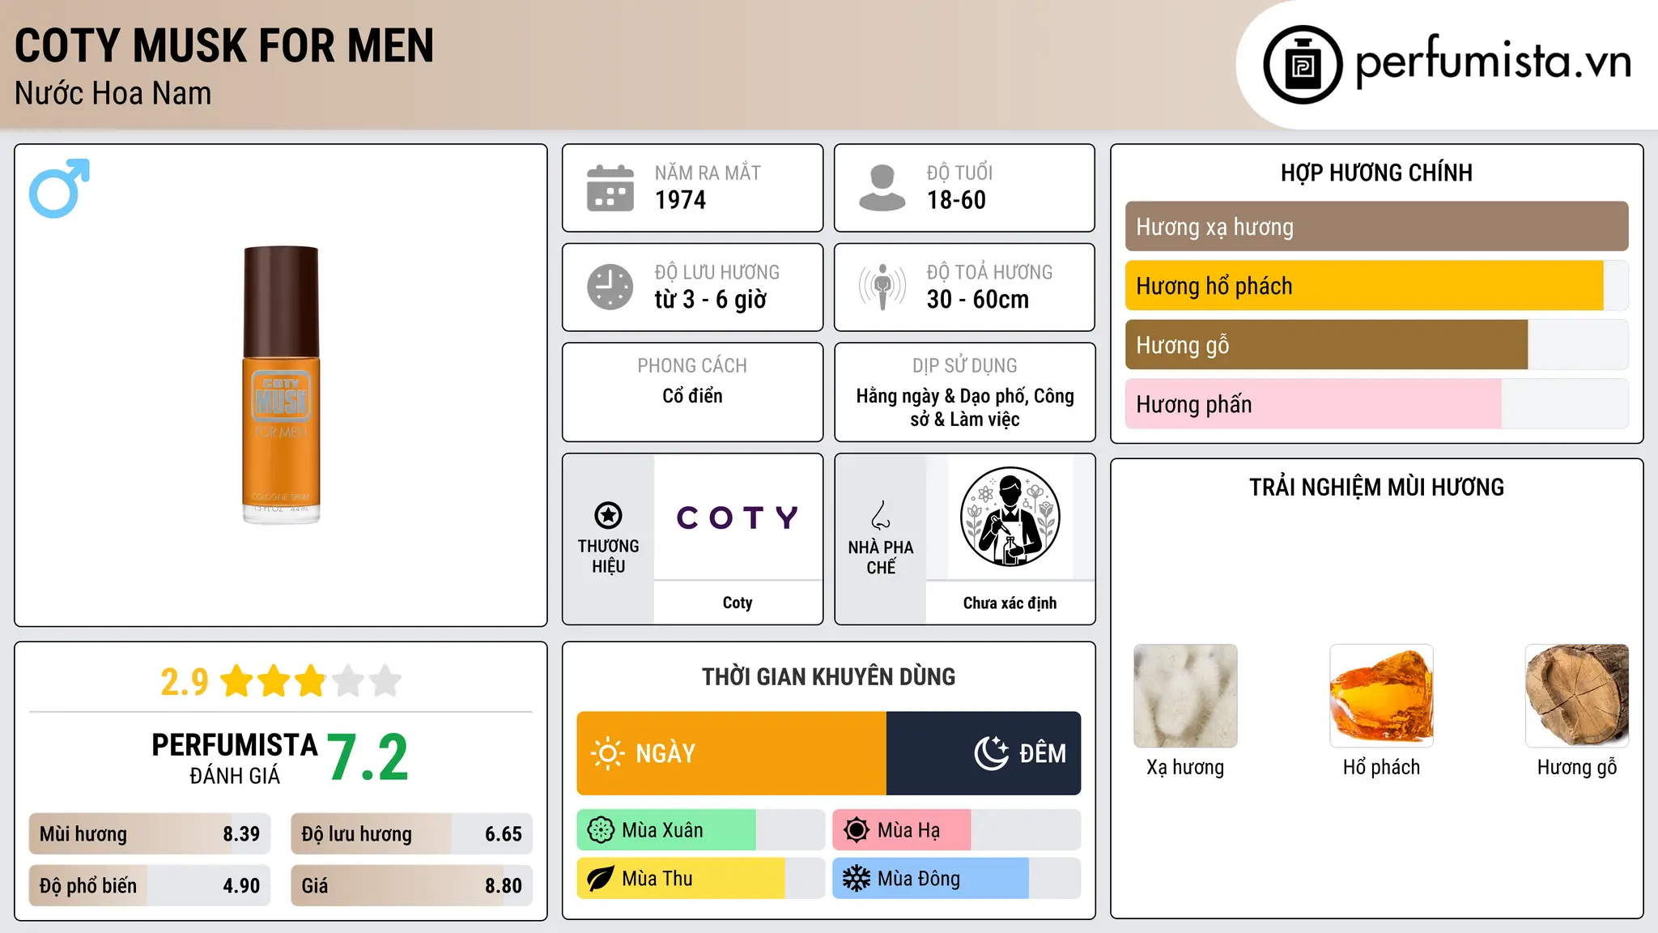Viewport: 1658px width, 933px height.
Task: Click the Hương gỗ accord bar
Action: pos(1377,345)
